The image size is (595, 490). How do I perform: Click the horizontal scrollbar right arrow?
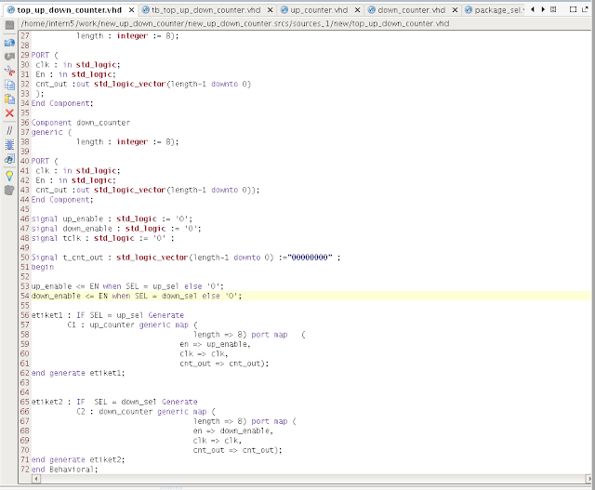[x=588, y=479]
